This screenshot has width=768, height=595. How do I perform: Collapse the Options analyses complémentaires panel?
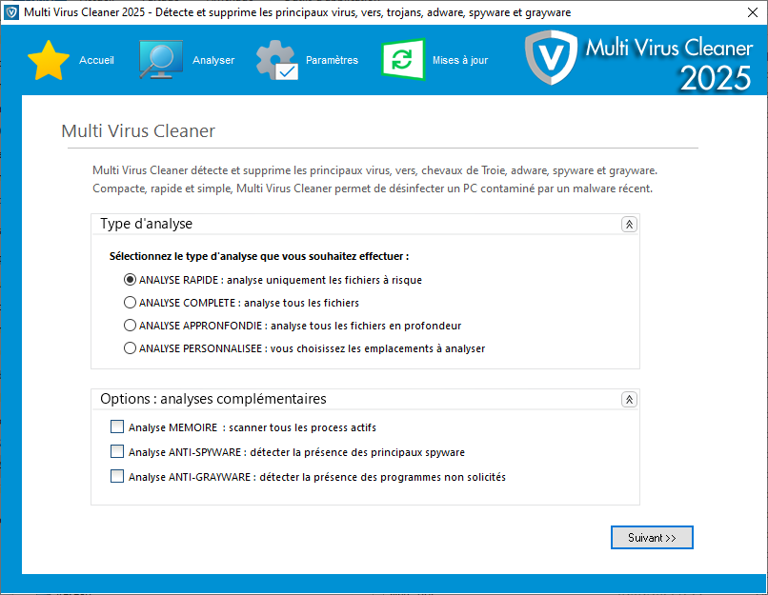(x=629, y=400)
